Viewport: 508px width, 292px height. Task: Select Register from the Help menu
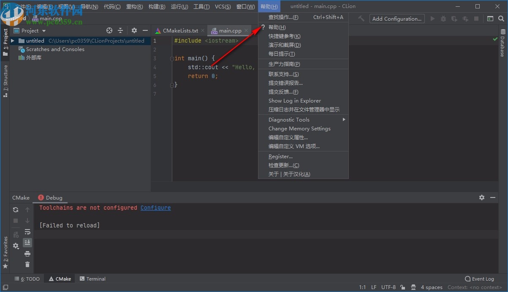pos(280,156)
